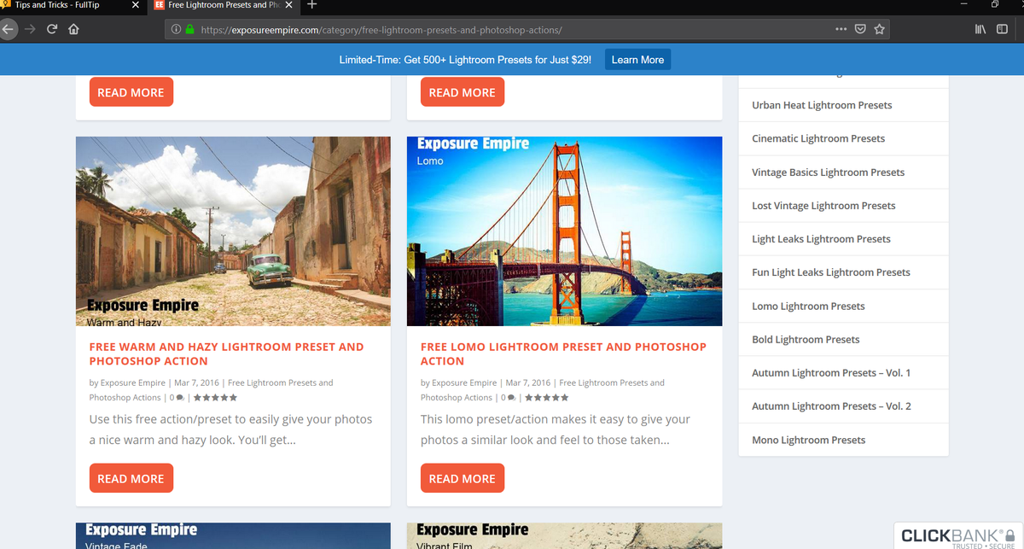Open Mono Lightroom Presets sidebar link
This screenshot has width=1024, height=549.
[808, 440]
